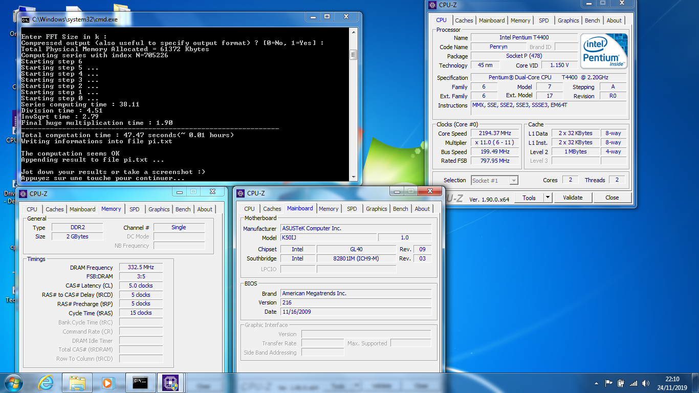The width and height of the screenshot is (699, 393).
Task: Select SPD tab in the Mainboard window
Action: pos(352,209)
